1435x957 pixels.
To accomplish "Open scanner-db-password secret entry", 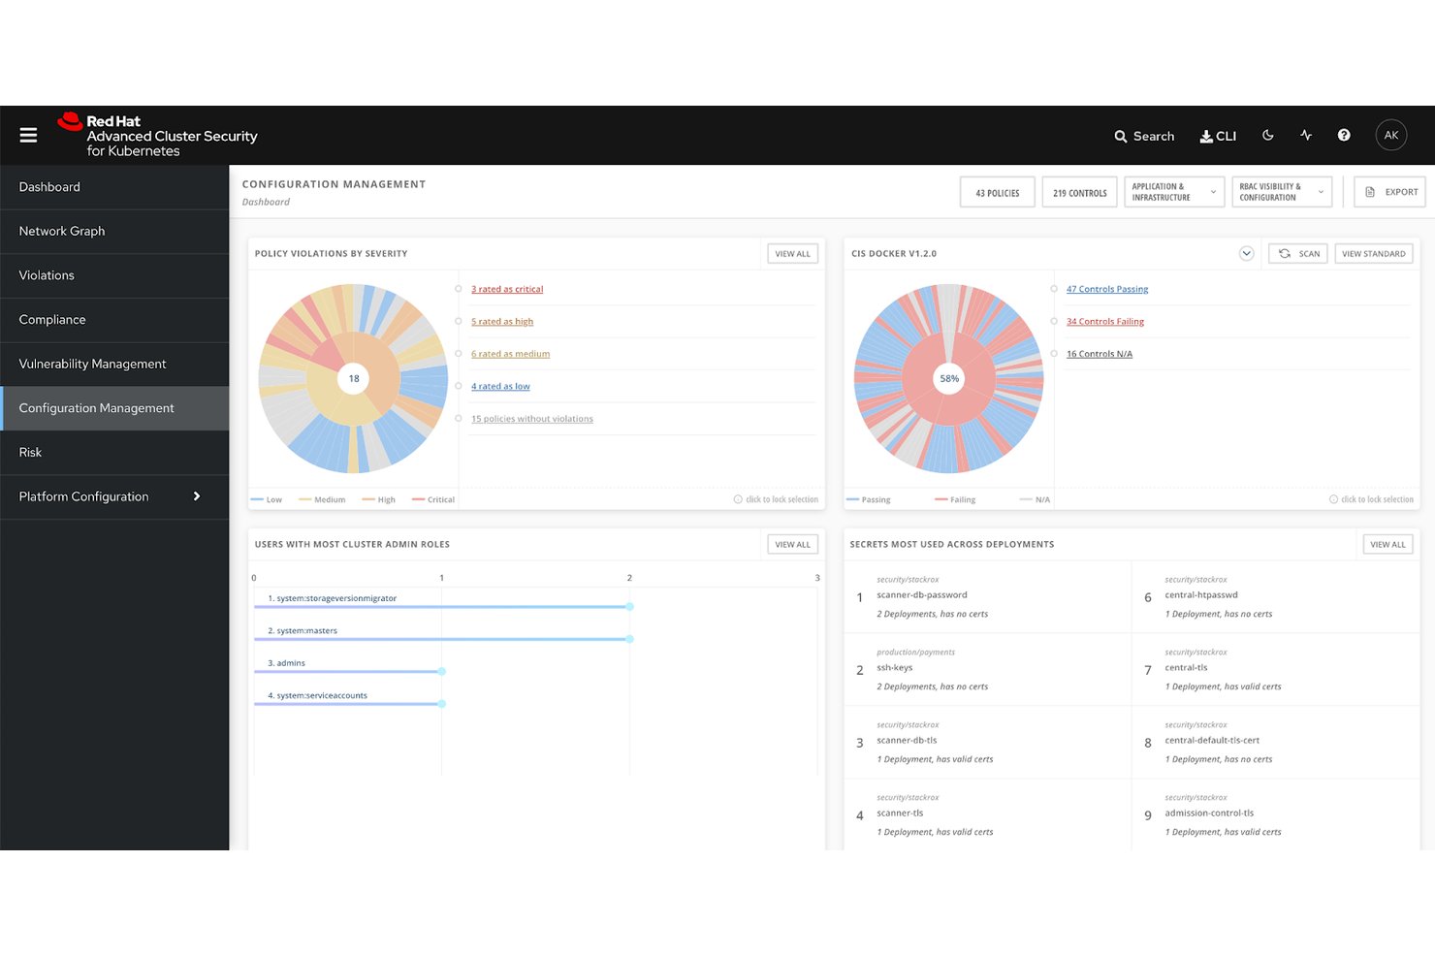I will click(x=987, y=597).
